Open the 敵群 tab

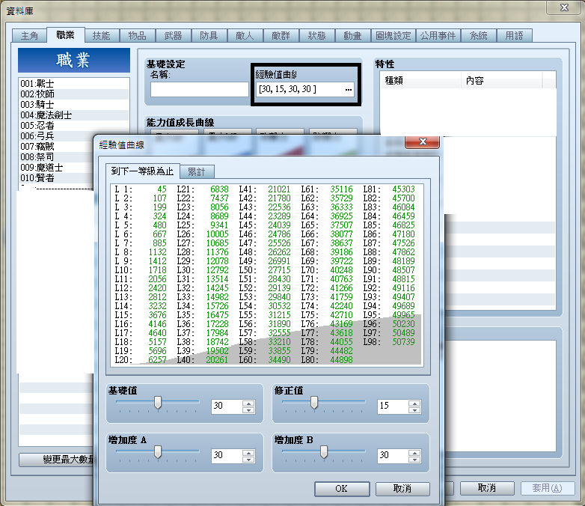click(281, 36)
